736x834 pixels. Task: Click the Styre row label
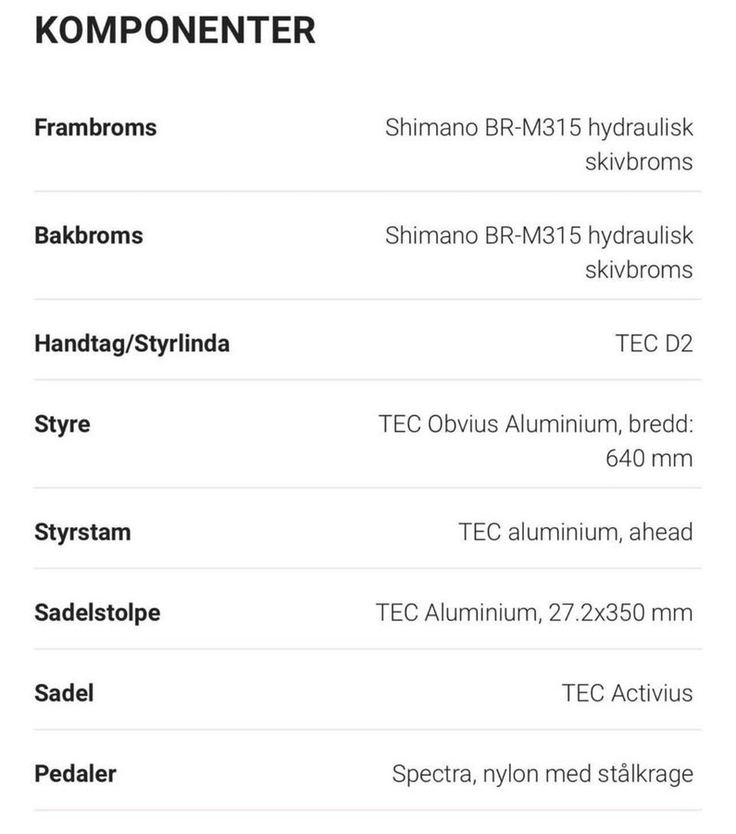click(62, 424)
